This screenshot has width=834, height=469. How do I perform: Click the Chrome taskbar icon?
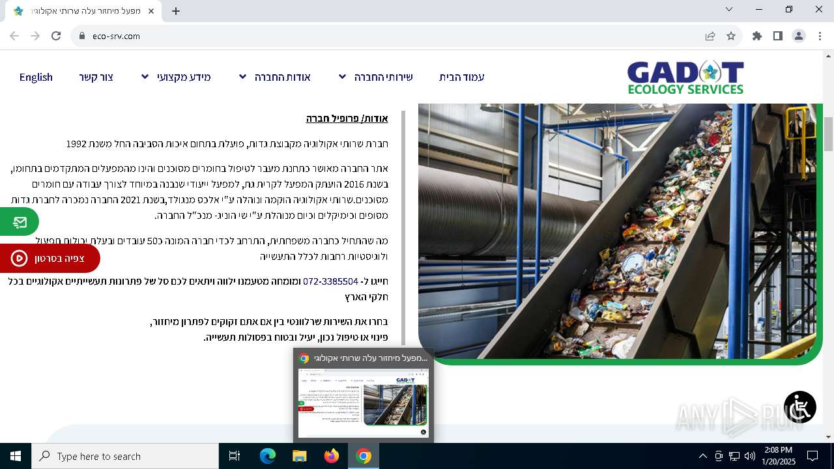click(x=364, y=456)
